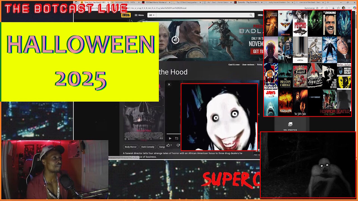Open a new browser tab
Viewport: 358px width, 201px height.
[x=328, y=2]
